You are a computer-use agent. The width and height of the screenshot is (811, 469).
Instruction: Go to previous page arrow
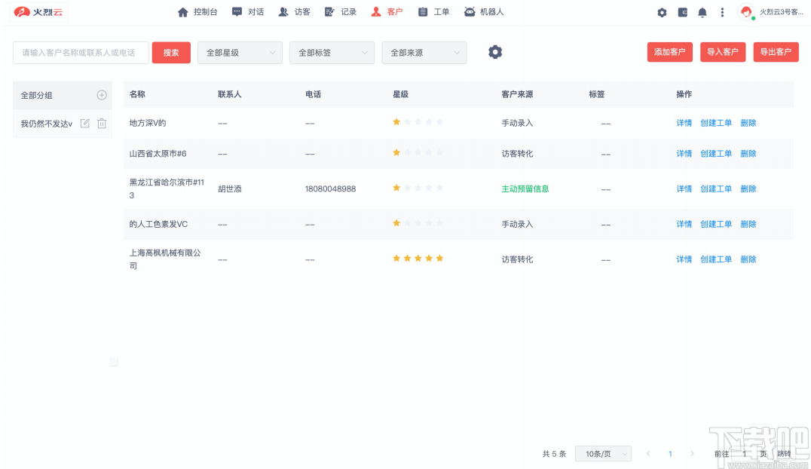[648, 454]
